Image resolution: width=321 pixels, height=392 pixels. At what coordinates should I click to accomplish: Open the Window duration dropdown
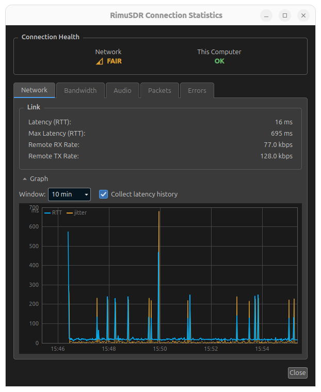pos(69,194)
